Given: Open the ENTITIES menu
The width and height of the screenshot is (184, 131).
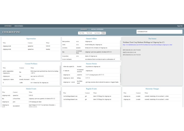Looking at the screenshot, I should [x=8, y=26].
